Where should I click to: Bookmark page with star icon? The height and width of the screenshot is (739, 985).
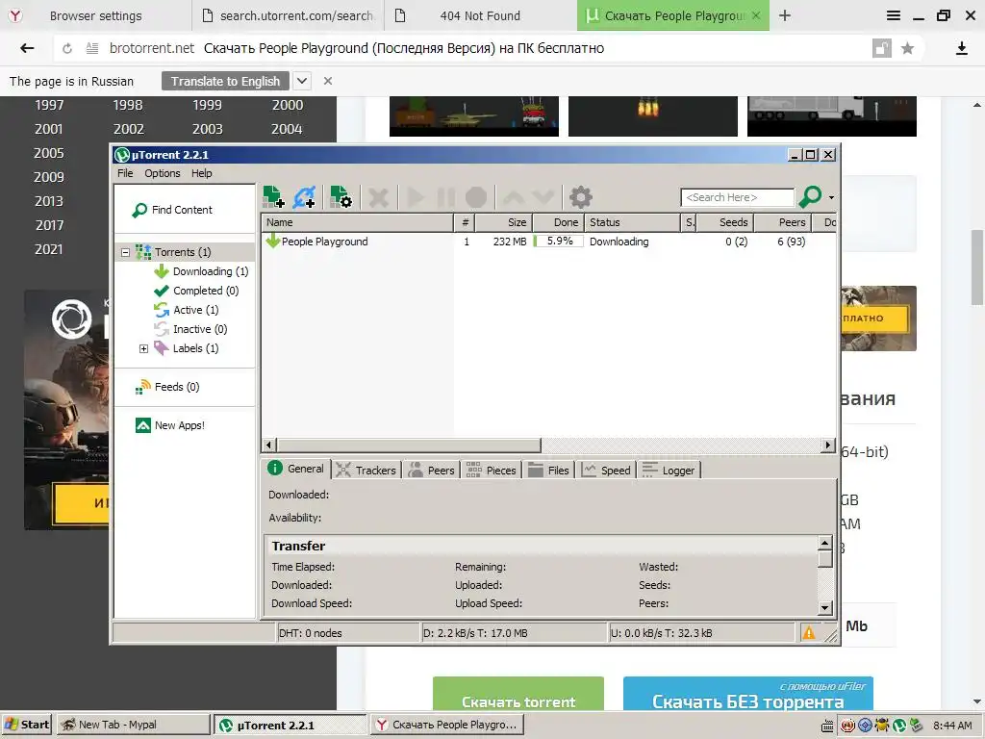click(x=907, y=48)
